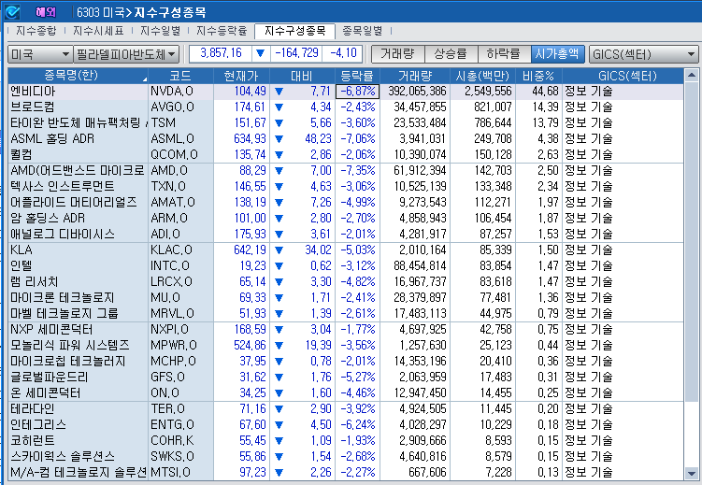Image resolution: width=702 pixels, height=485 pixels.
Task: Click ticker code AMAT.O
Action: click(x=172, y=202)
